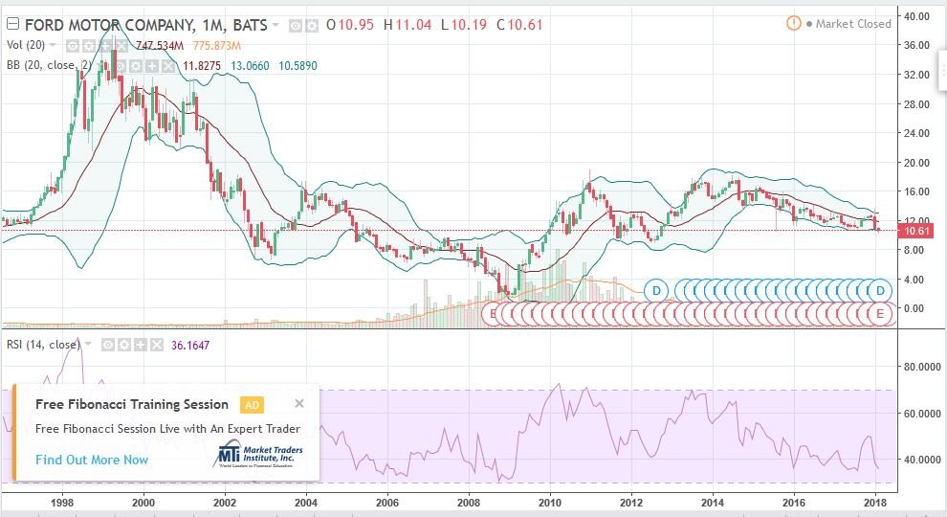Toggle visibility eye for Ford Motor Company series
947x517 pixels.
pyautogui.click(x=296, y=26)
